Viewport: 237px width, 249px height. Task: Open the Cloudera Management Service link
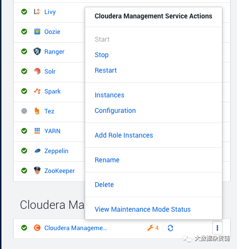point(75,228)
